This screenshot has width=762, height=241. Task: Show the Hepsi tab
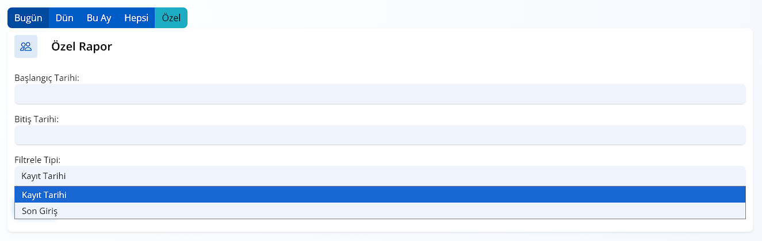click(136, 18)
